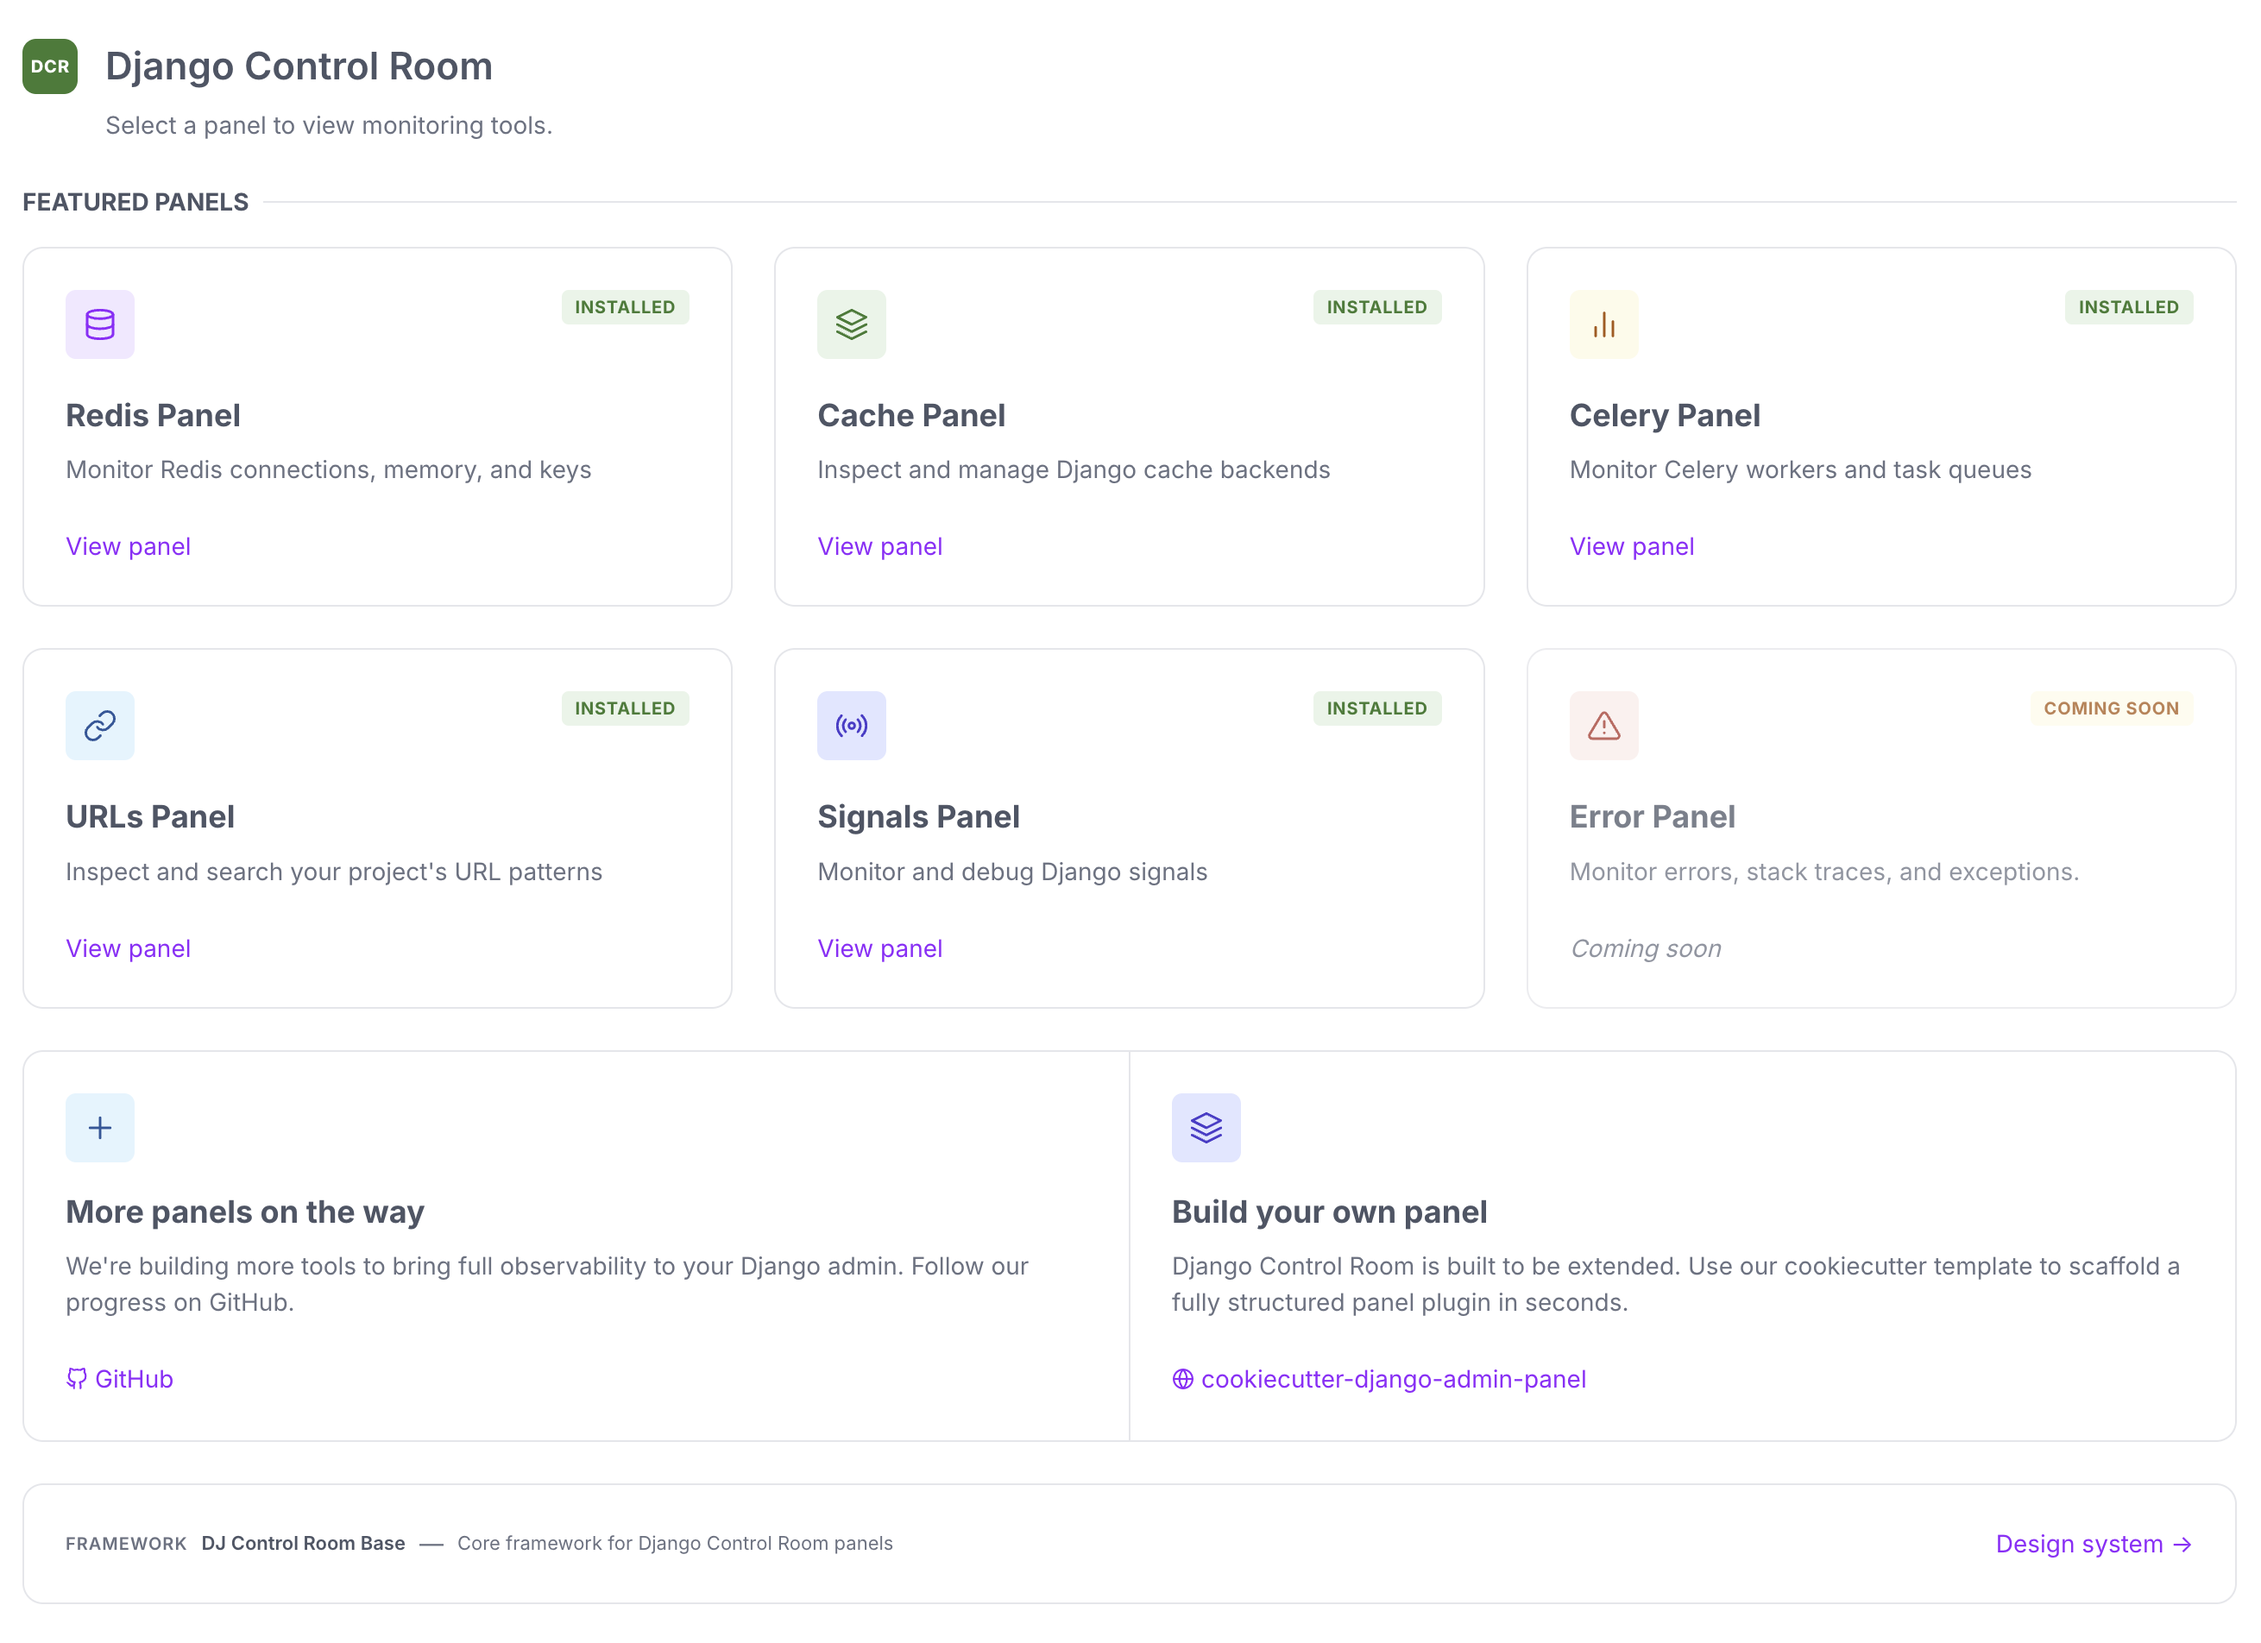
Task: Click 'Inspect and search your project's URL patterns' text
Action: (x=334, y=872)
